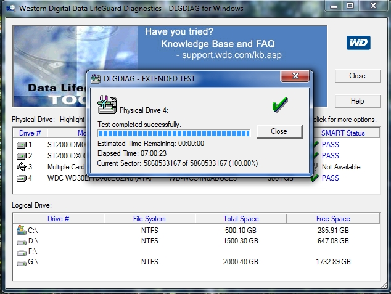391x294 pixels.
Task: Click the 285.91 GB free space value
Action: (333, 231)
